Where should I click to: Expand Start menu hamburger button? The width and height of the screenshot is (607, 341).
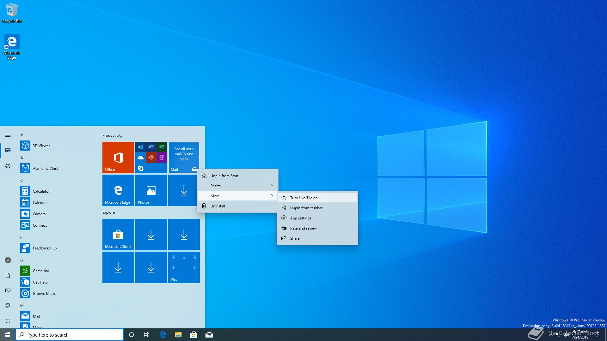[8, 135]
